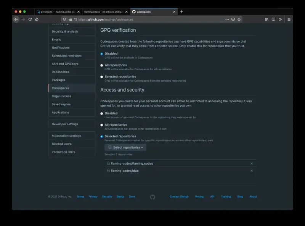Open Security & analysis settings

coord(72,31)
